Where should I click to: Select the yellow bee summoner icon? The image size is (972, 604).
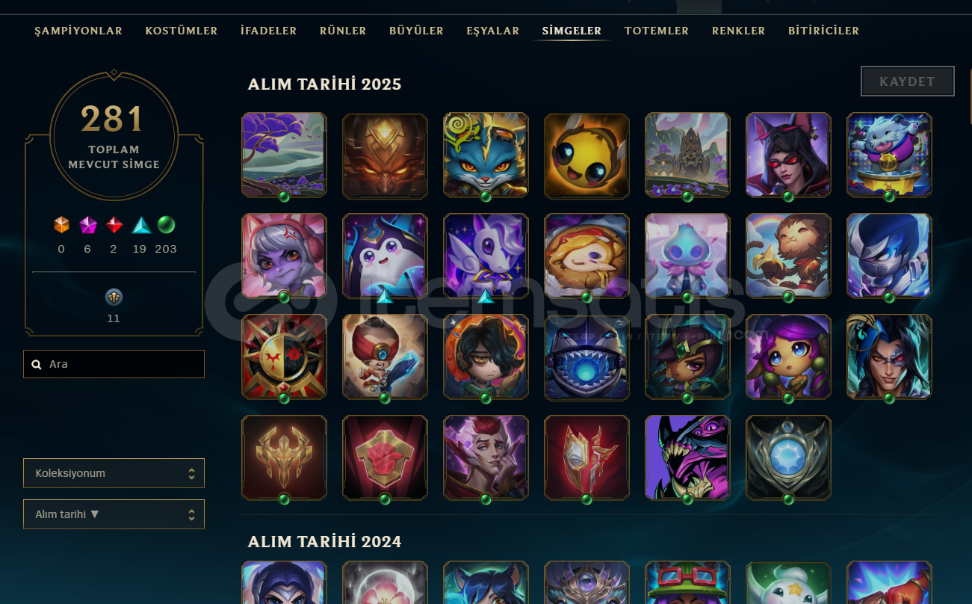coord(586,155)
